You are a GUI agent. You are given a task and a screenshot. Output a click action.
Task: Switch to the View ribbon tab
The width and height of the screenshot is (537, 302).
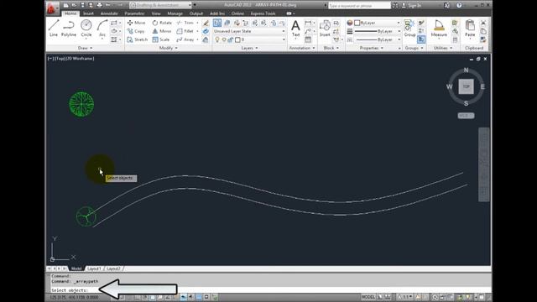156,13
